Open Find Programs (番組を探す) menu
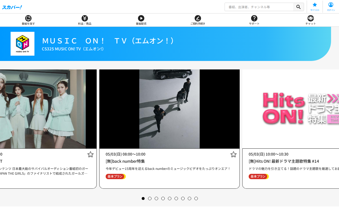Image resolution: width=339 pixels, height=212 pixels. point(28,20)
